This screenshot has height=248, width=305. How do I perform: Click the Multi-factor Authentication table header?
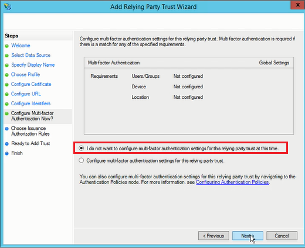tap(114, 63)
